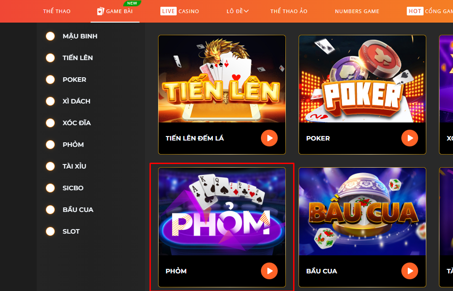453x291 pixels.
Task: Select the Xì Dách radio option
Action: point(50,101)
